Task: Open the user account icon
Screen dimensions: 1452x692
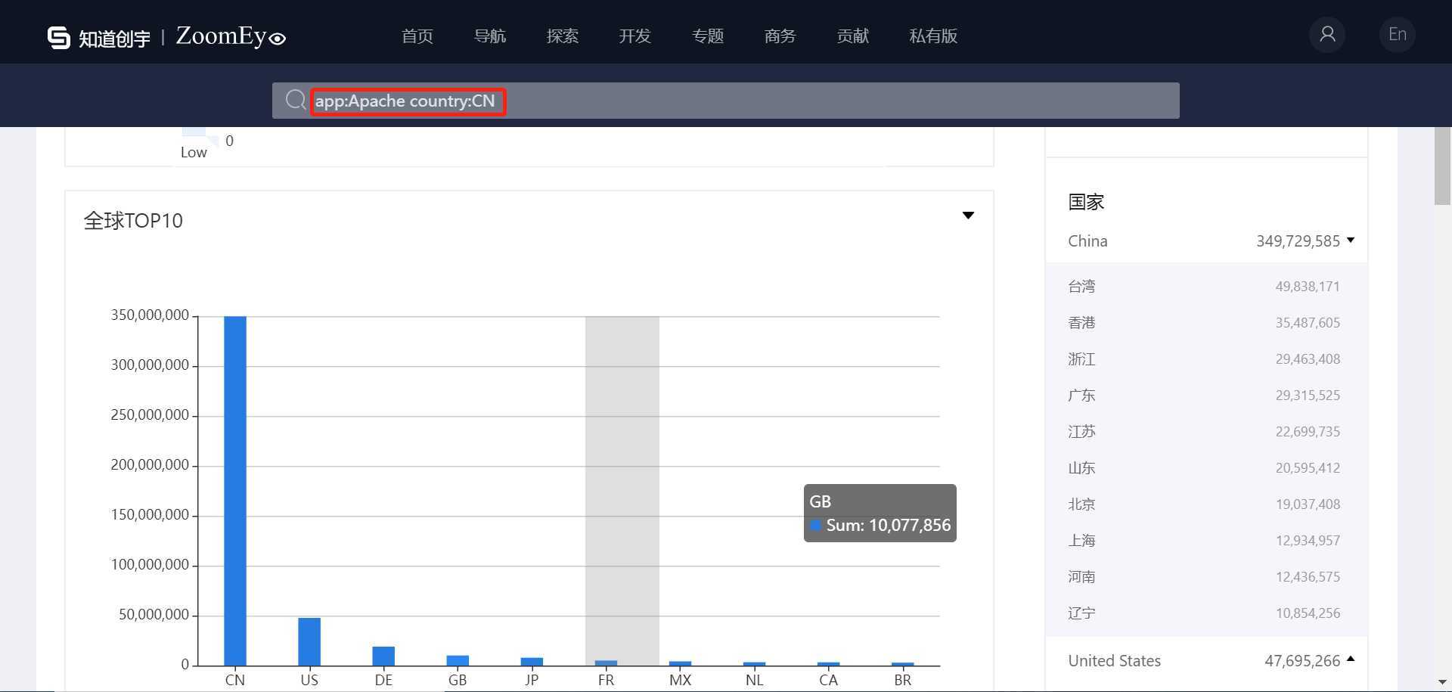Action: (x=1327, y=35)
